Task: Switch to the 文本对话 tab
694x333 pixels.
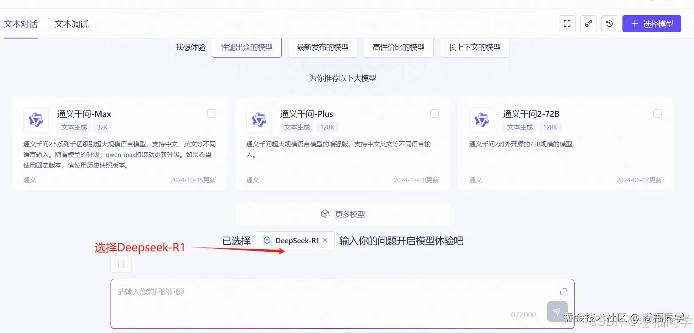Action: [x=21, y=24]
